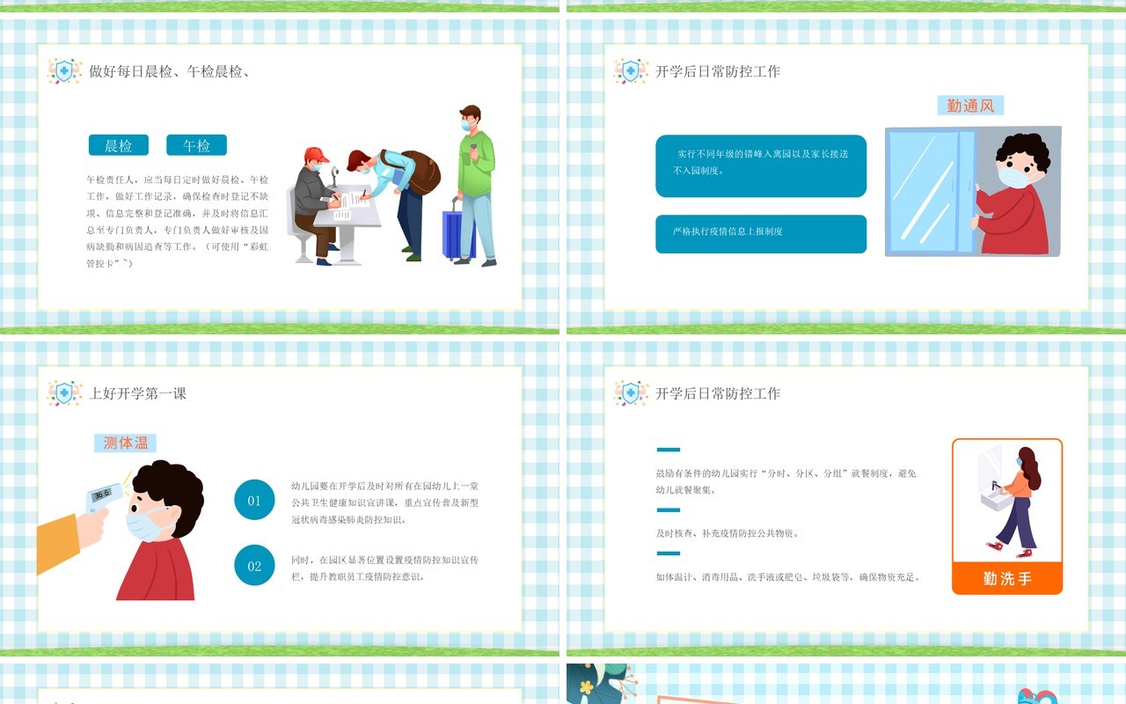This screenshot has height=704, width=1126.
Task: Click the 01 numbered circle
Action: pyautogui.click(x=254, y=501)
